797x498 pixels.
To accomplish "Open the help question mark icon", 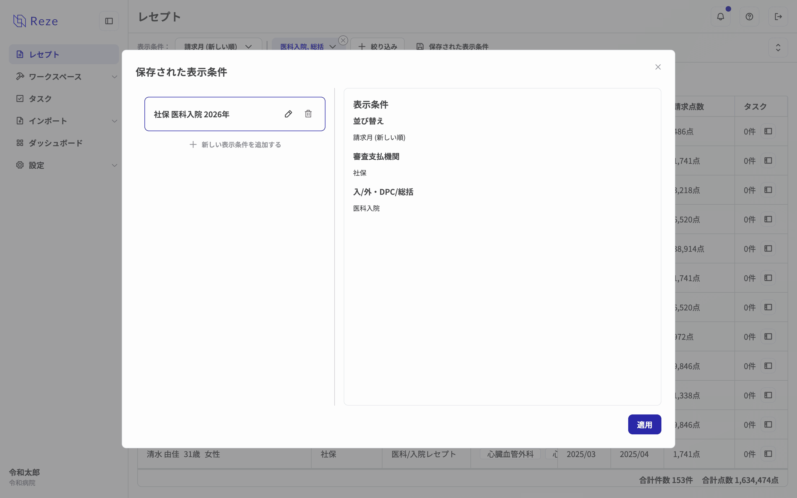I will [749, 17].
